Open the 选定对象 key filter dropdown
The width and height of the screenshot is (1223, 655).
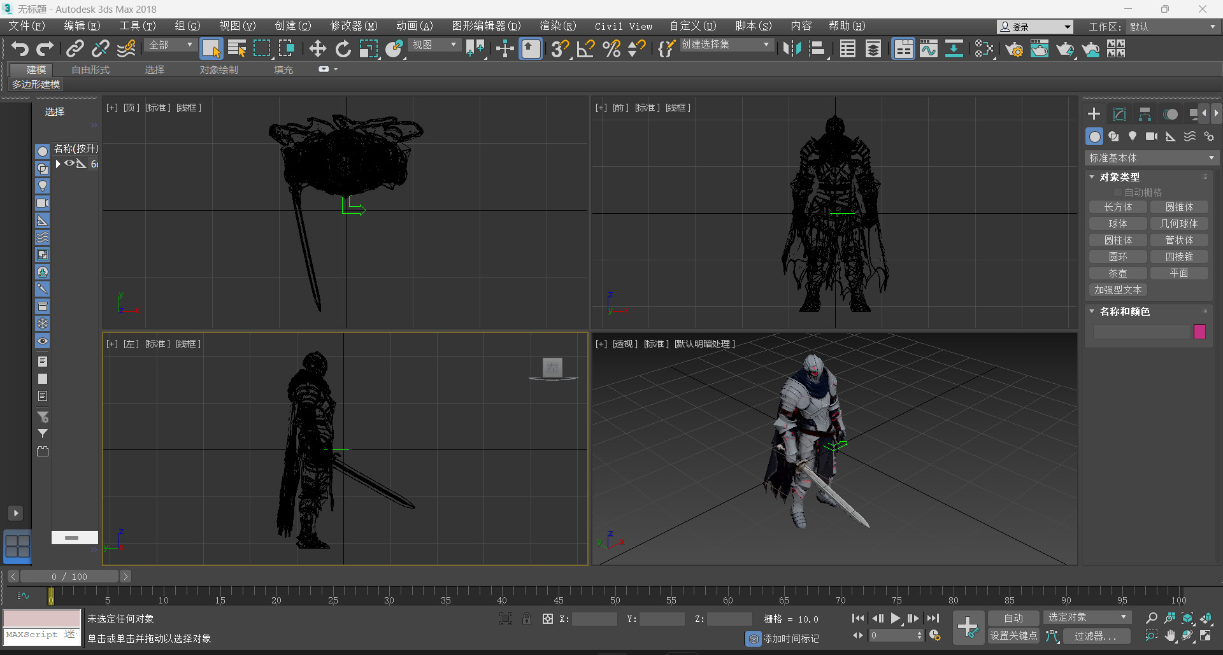pyautogui.click(x=1087, y=617)
